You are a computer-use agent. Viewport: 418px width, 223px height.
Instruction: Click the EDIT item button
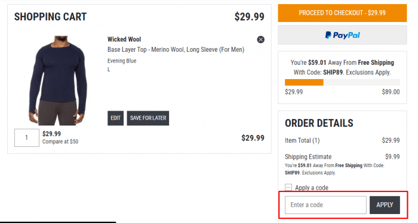click(x=115, y=118)
